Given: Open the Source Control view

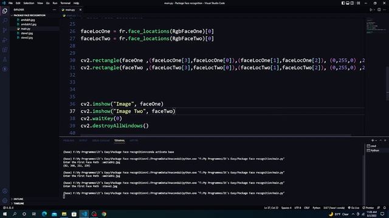Looking at the screenshot, I should (x=5, y=30).
